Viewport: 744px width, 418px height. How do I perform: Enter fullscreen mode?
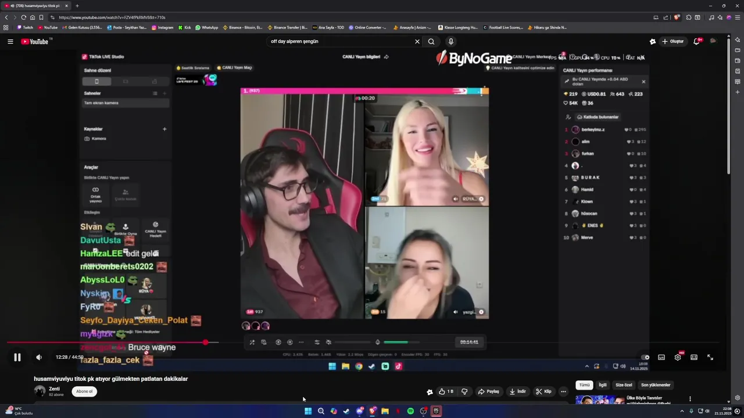click(x=710, y=358)
